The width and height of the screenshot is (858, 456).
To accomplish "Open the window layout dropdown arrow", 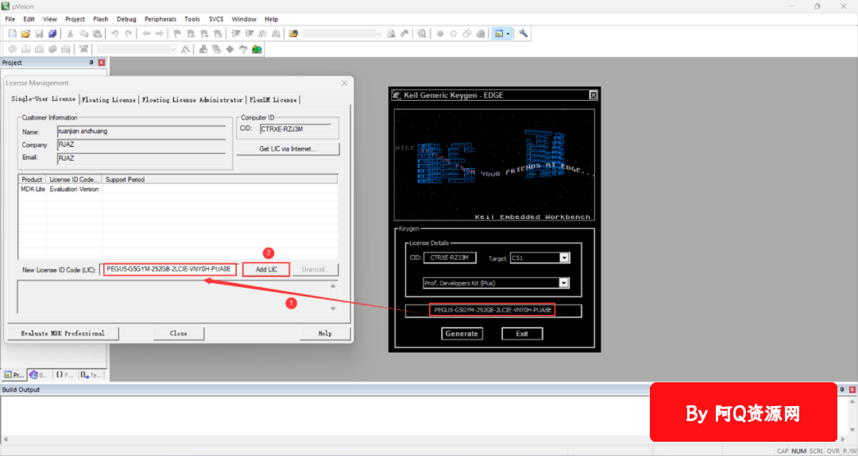I will point(508,34).
